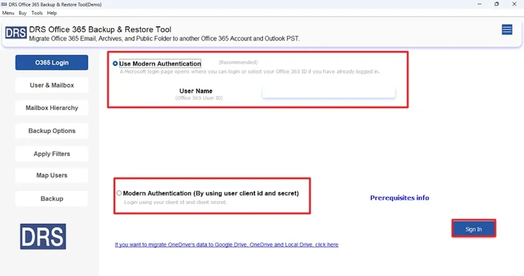Open the Backup step in sidebar
This screenshot has width=524, height=276.
(x=52, y=198)
